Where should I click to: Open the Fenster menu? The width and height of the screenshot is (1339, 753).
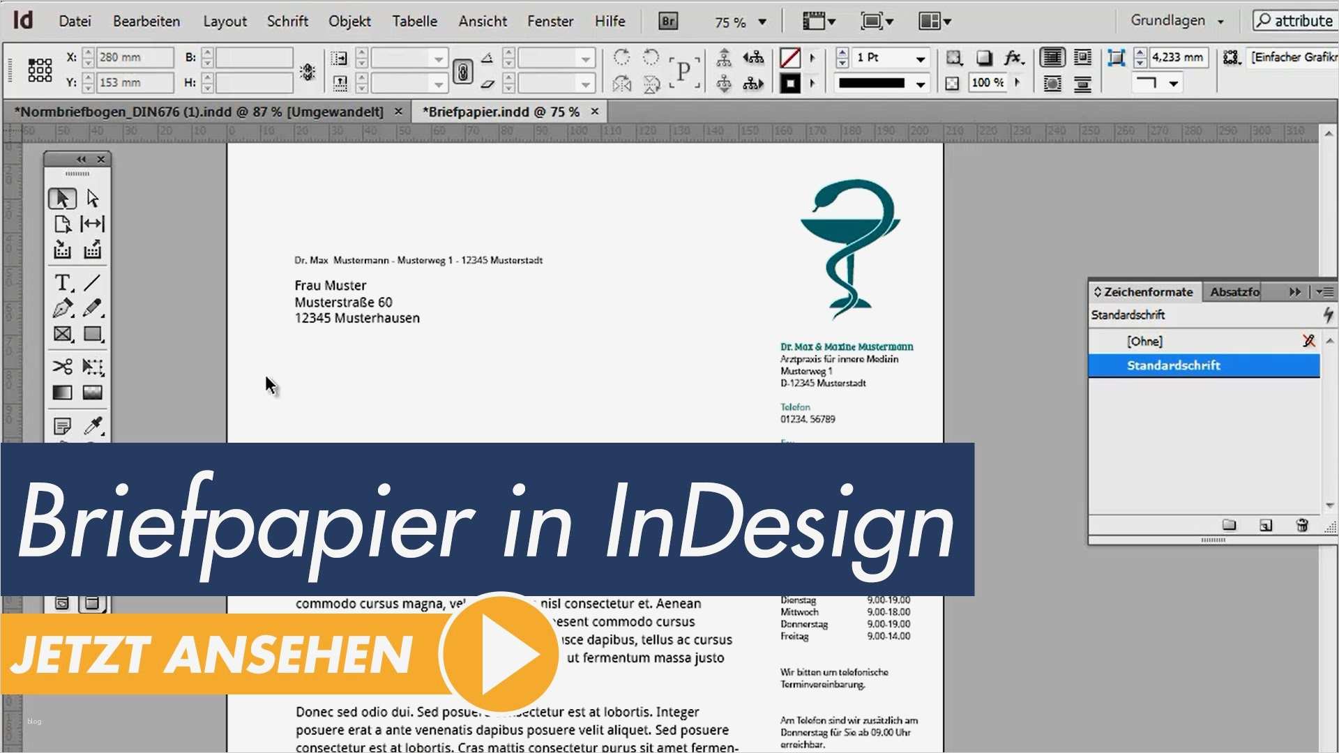pos(550,21)
